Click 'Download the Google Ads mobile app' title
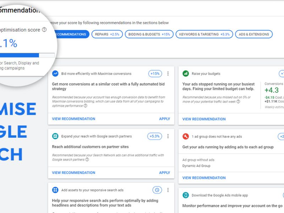The width and height of the screenshot is (284, 213). click(x=220, y=195)
